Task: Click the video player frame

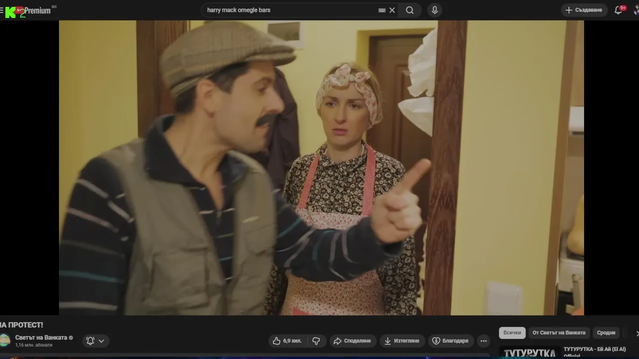Action: click(321, 168)
